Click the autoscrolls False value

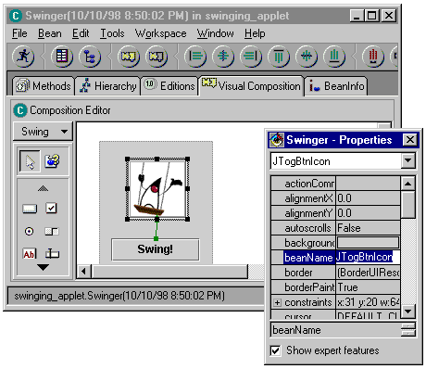tap(368, 228)
